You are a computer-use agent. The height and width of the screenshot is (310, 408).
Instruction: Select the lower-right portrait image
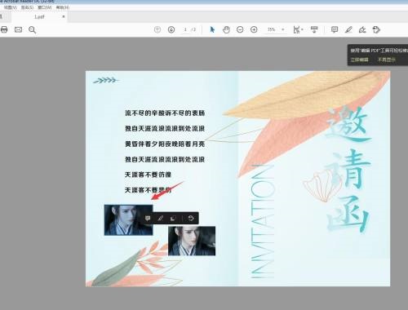click(x=192, y=241)
